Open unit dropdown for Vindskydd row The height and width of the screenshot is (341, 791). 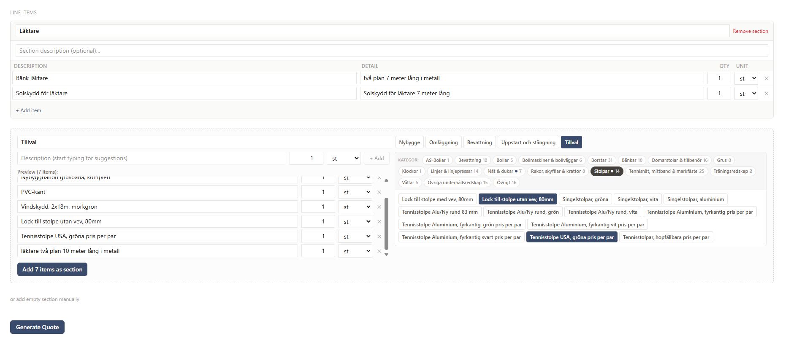click(355, 207)
